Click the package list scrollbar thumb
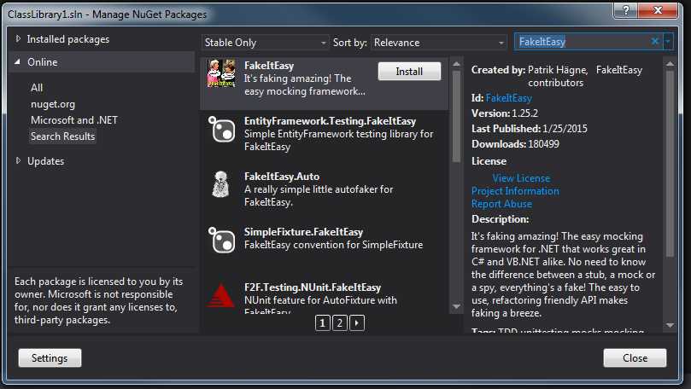Image resolution: width=691 pixels, height=389 pixels. (456, 116)
